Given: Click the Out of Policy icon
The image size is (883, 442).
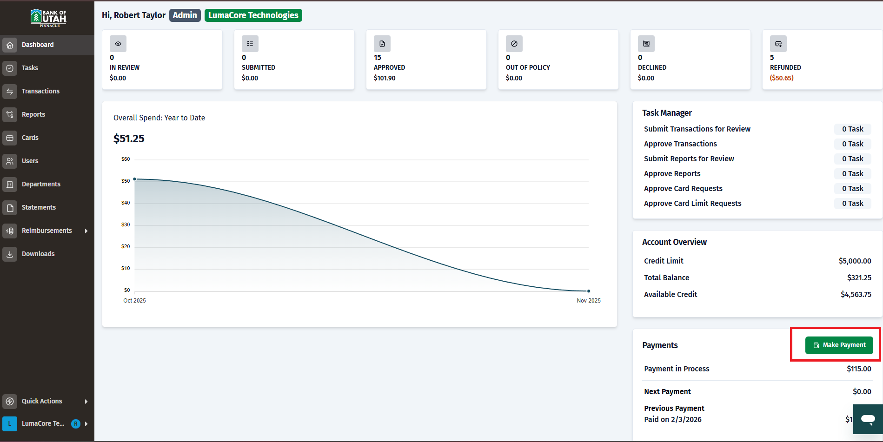Looking at the screenshot, I should 514,44.
